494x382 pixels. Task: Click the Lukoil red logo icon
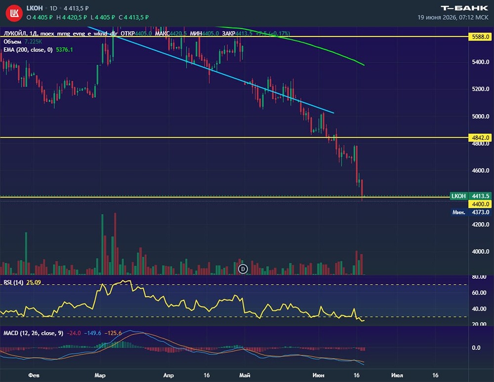click(x=14, y=13)
